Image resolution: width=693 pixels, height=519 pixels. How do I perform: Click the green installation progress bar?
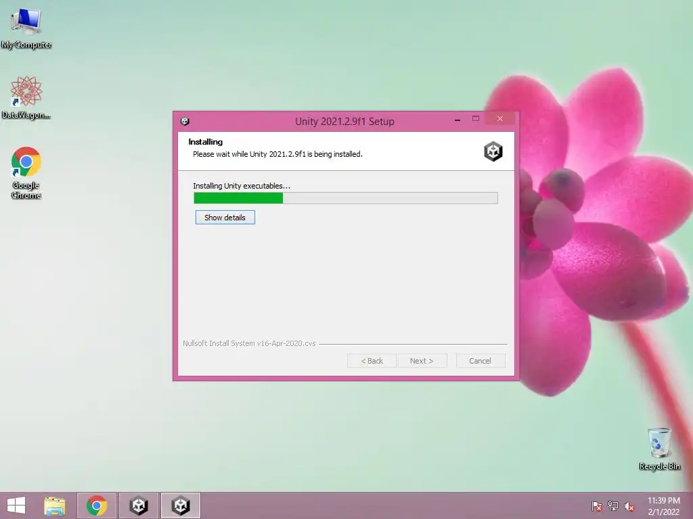346,198
